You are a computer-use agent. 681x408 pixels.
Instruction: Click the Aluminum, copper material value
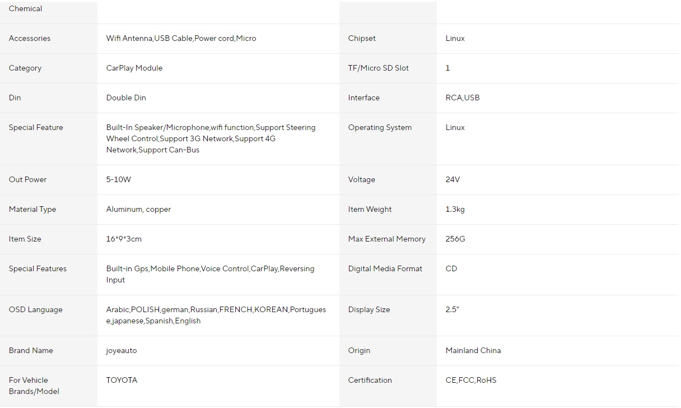point(138,210)
